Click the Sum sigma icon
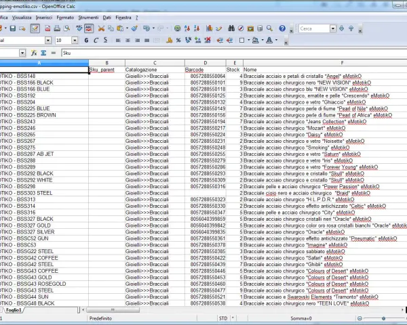The height and width of the screenshot is (325, 407). point(43,53)
